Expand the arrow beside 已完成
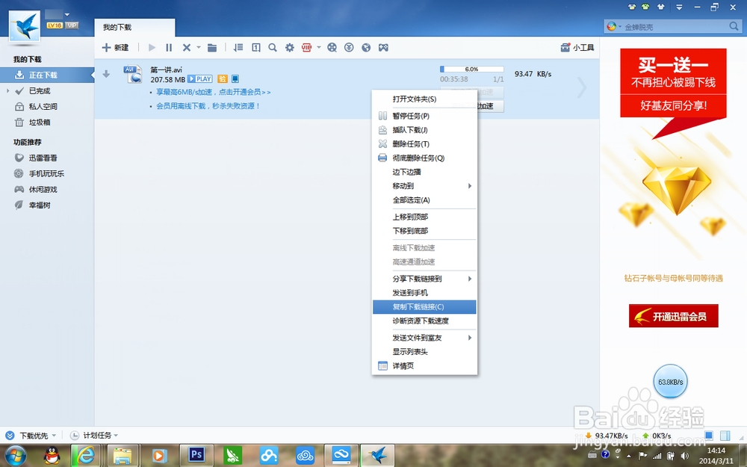747x467 pixels. (7, 90)
